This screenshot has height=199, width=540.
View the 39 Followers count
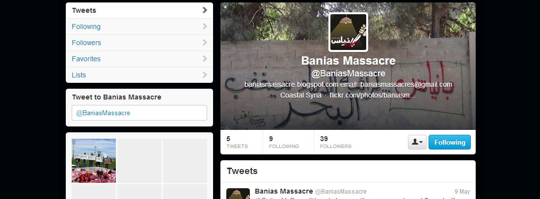click(x=335, y=142)
